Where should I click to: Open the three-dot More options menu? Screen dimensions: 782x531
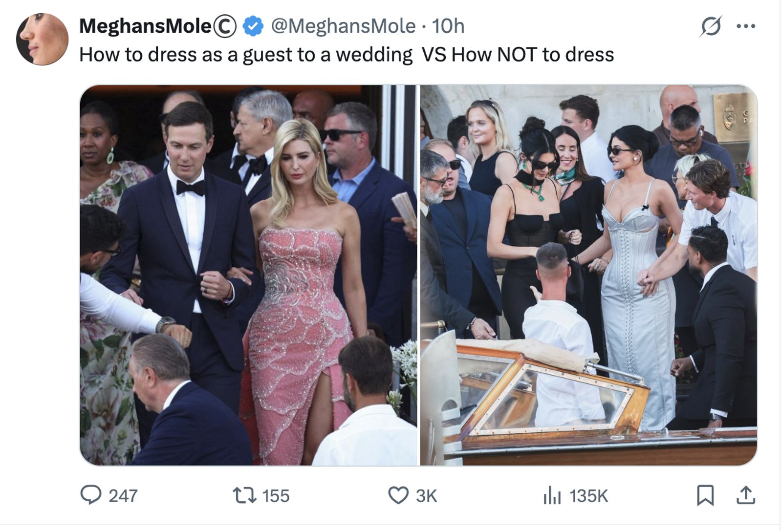tap(746, 26)
